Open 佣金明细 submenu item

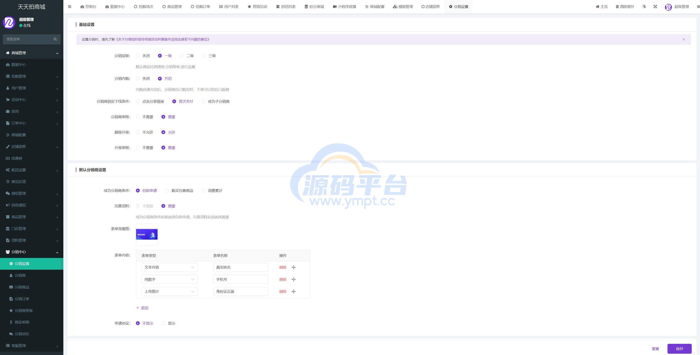click(x=32, y=322)
